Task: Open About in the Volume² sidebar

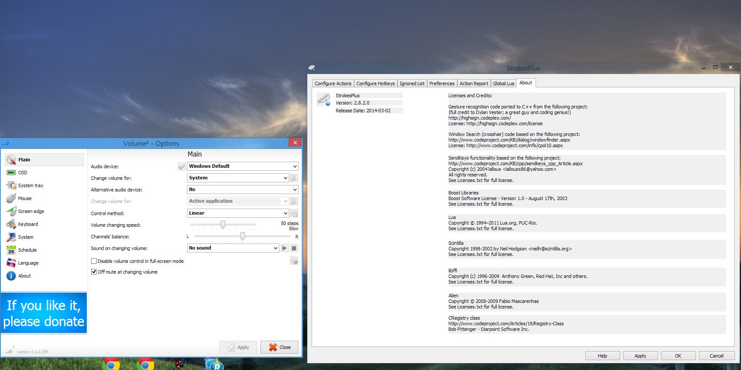Action: tap(44, 276)
